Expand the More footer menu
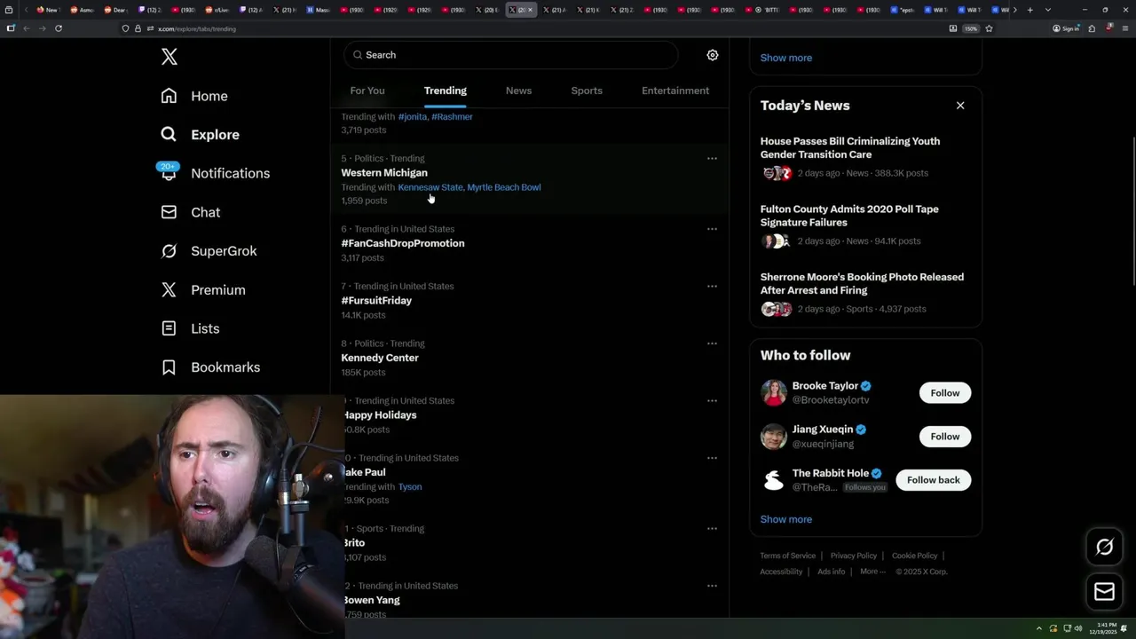 pyautogui.click(x=873, y=572)
